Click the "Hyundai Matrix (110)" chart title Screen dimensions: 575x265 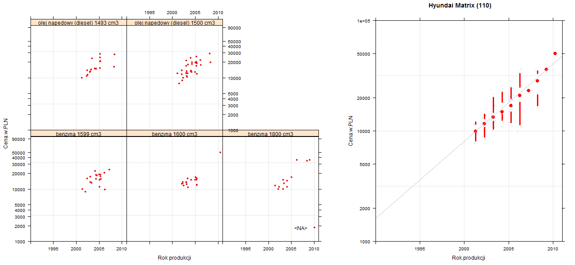coord(460,6)
